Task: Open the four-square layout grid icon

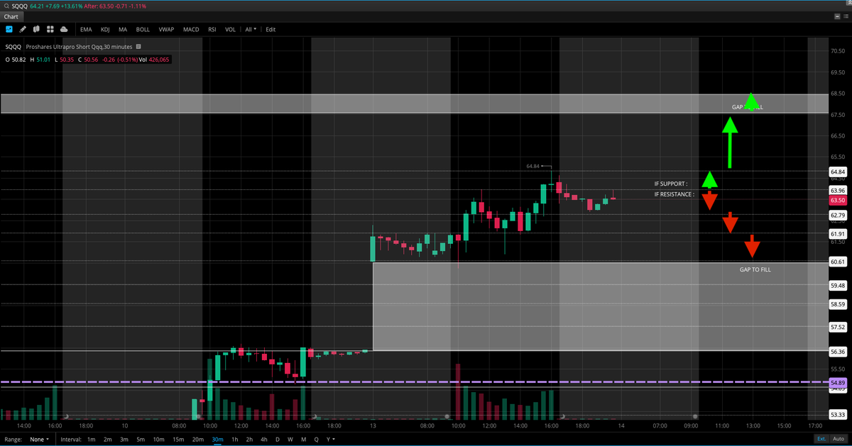Action: (50, 29)
